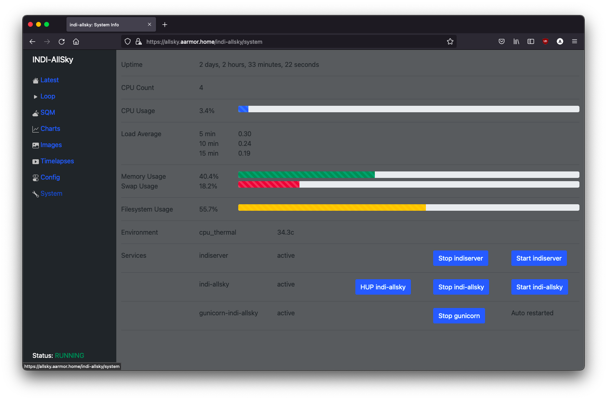
Task: Click the Start indi-allsky button
Action: coord(539,287)
